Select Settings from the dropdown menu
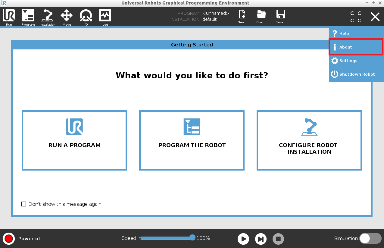This screenshot has height=248, width=384. click(x=356, y=61)
